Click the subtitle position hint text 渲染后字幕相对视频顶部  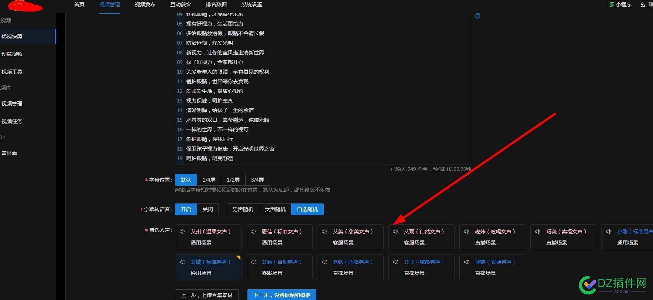(253, 190)
